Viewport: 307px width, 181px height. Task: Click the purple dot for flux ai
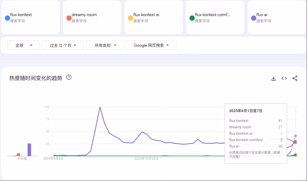(x=254, y=18)
